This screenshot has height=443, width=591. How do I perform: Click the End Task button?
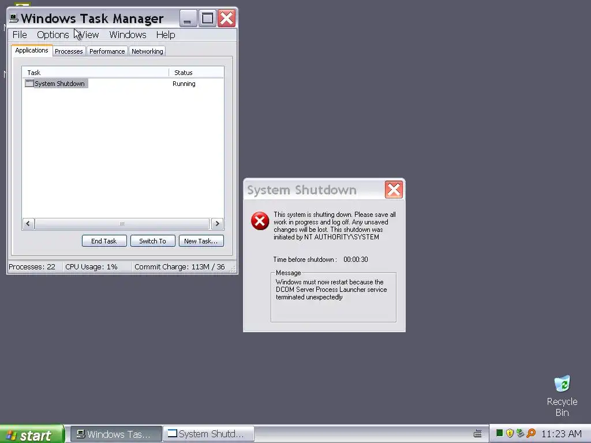[x=104, y=241]
